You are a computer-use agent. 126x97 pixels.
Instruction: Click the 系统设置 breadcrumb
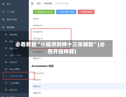pos(48,4)
